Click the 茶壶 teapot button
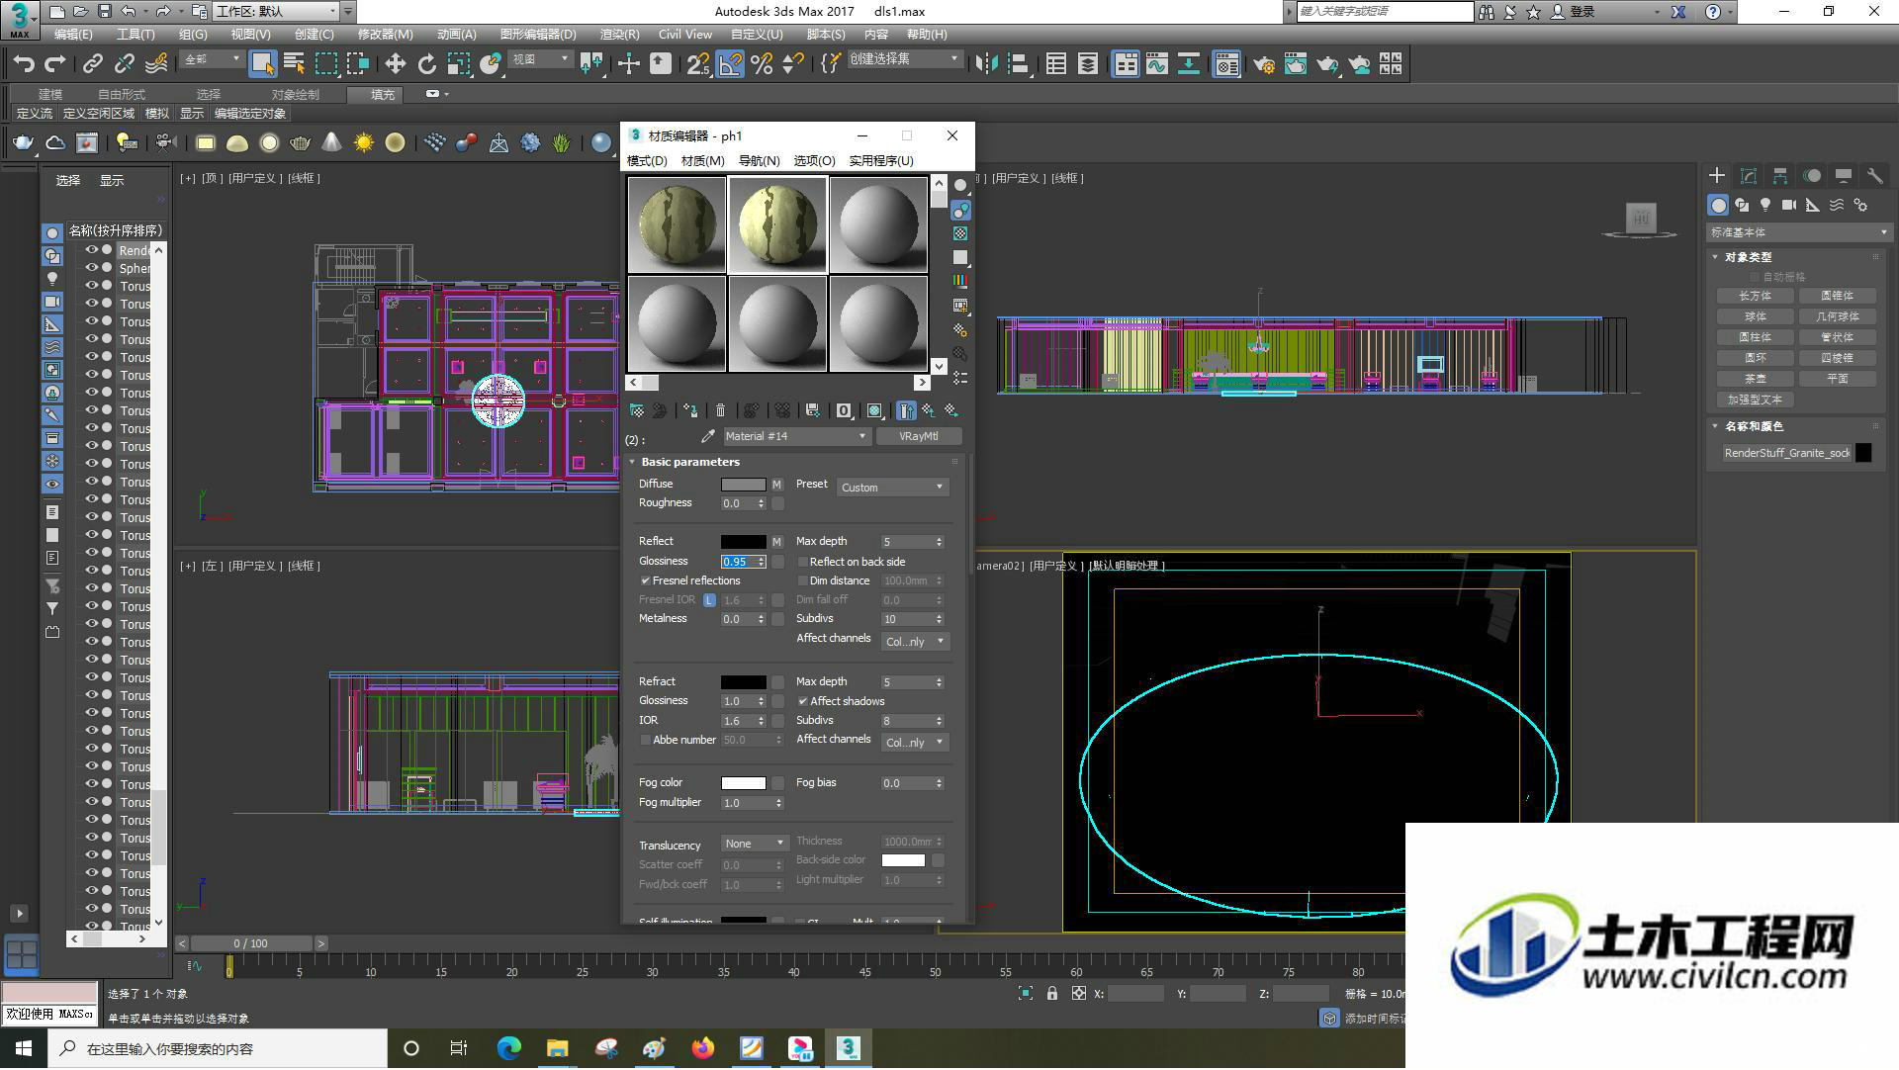This screenshot has height=1070, width=1899. (x=1755, y=379)
